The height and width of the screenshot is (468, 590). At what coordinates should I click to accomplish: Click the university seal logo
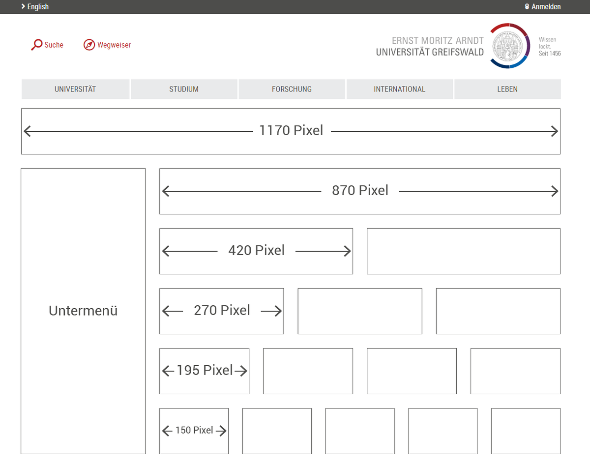point(510,46)
